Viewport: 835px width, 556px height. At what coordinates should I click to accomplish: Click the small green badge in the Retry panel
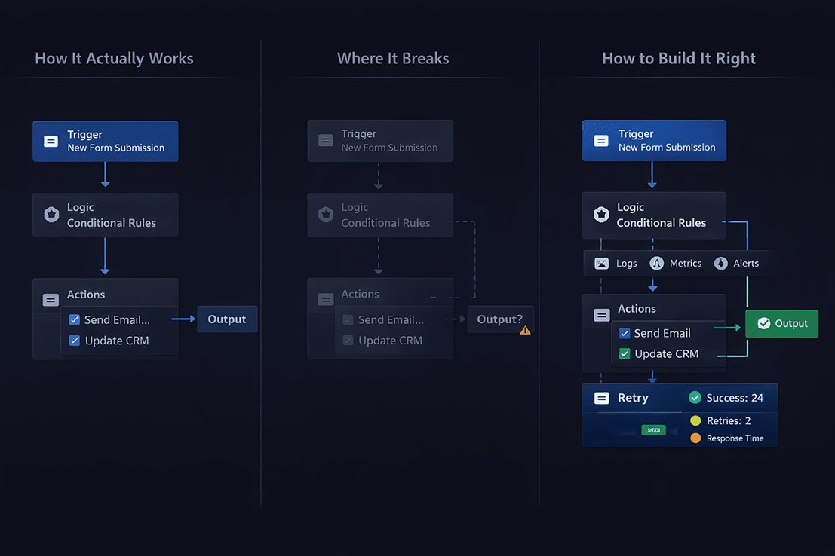pos(653,430)
